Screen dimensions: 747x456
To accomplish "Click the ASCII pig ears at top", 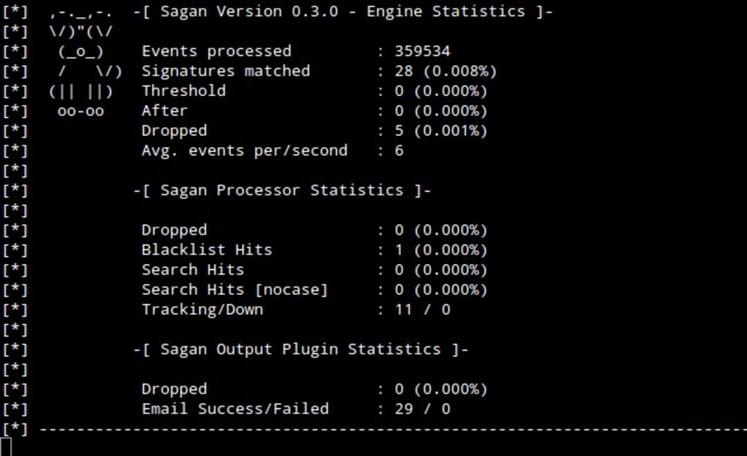I will click(x=80, y=13).
